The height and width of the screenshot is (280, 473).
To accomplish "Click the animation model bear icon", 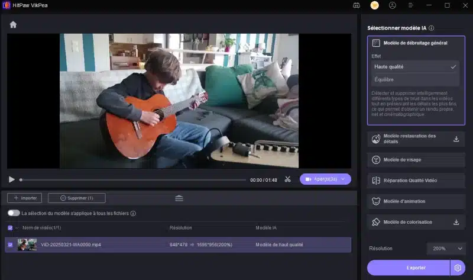I will point(376,201).
